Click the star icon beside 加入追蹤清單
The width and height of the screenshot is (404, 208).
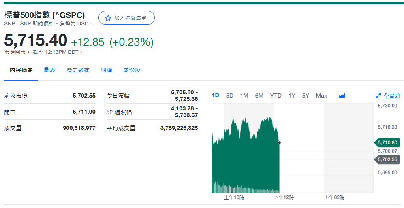(x=108, y=18)
